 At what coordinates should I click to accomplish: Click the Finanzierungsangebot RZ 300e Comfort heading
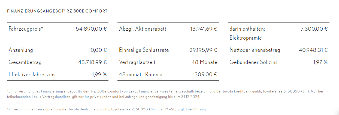click(57, 11)
